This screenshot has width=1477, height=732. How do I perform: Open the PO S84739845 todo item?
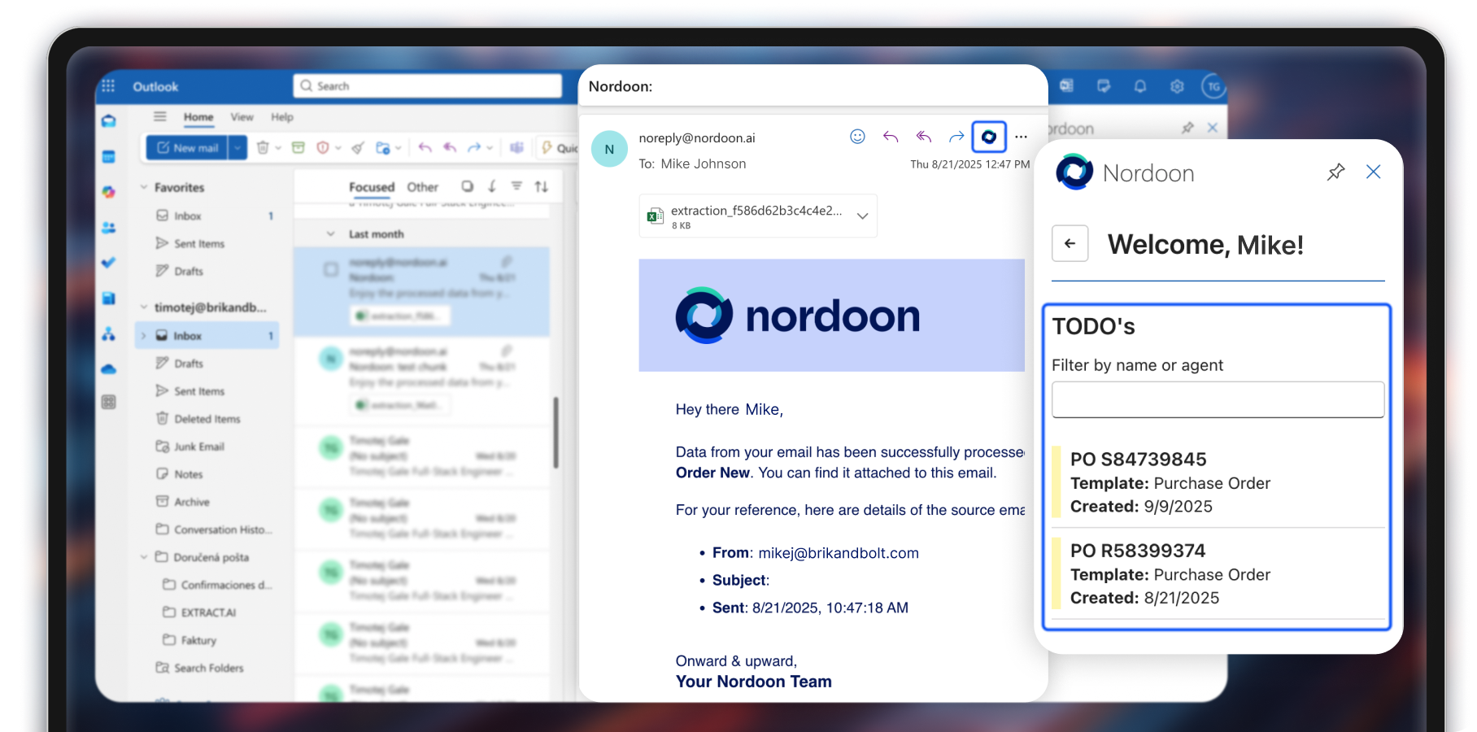[x=1218, y=482]
